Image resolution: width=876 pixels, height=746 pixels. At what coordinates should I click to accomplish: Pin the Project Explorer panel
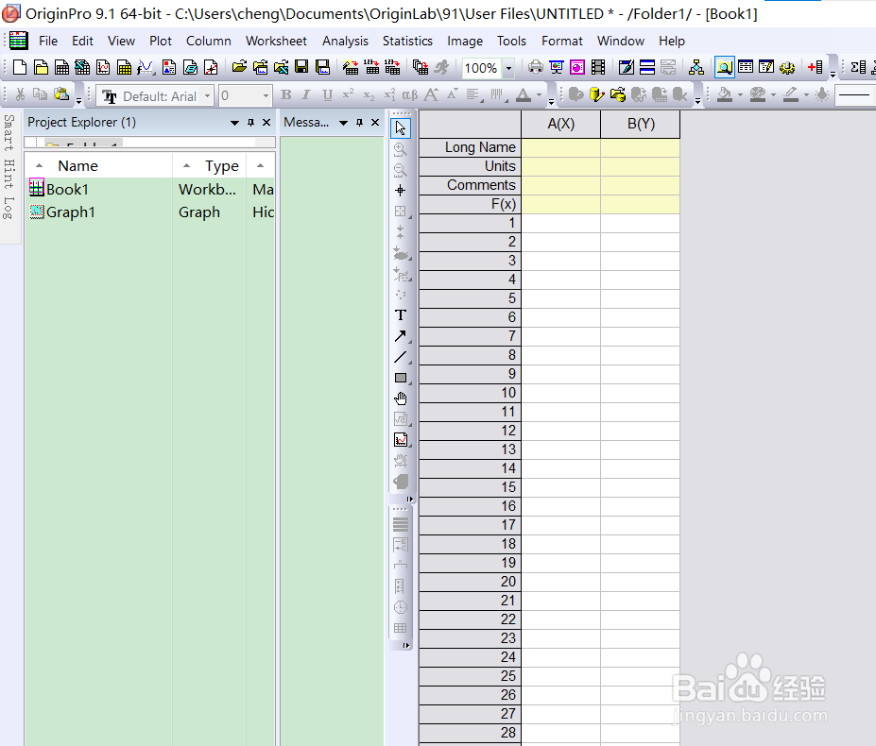pyautogui.click(x=250, y=123)
